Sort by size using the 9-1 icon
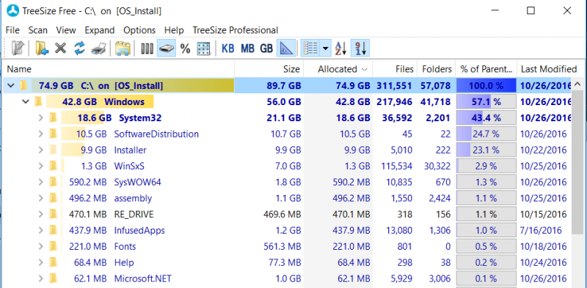This screenshot has width=587, height=288. click(x=360, y=48)
